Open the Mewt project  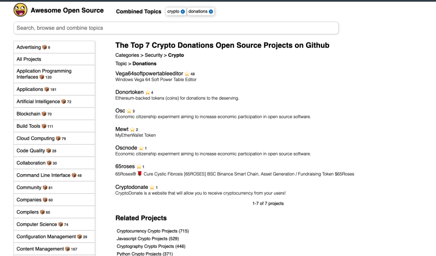(122, 129)
